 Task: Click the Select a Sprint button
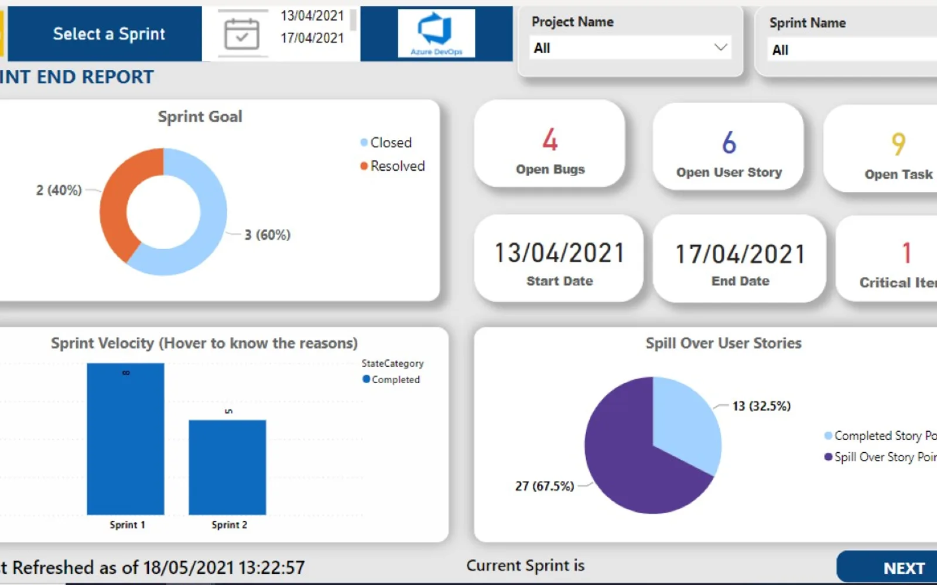105,34
